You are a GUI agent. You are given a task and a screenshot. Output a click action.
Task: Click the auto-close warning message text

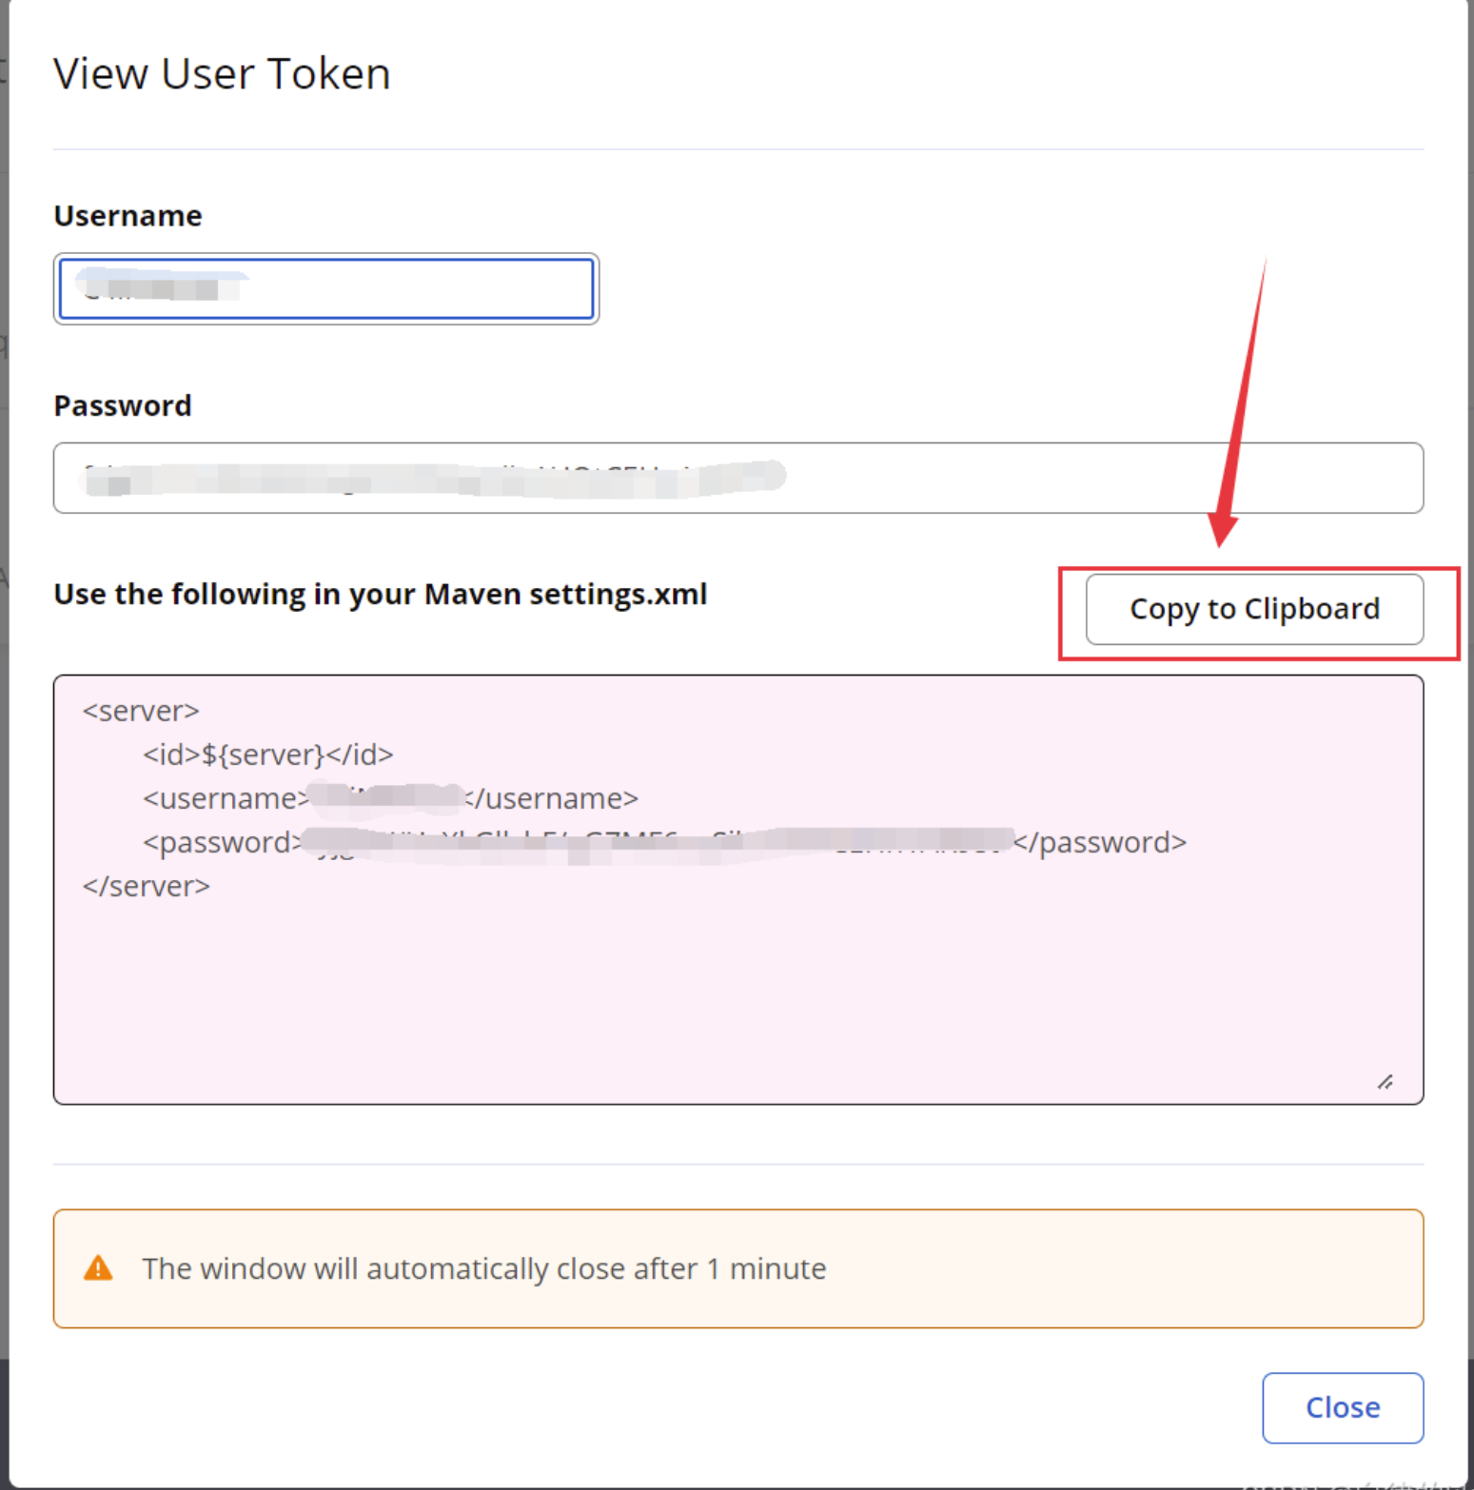pos(484,1268)
